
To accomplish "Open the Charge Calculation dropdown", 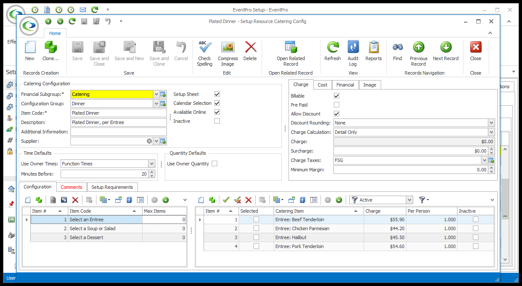I will point(491,132).
